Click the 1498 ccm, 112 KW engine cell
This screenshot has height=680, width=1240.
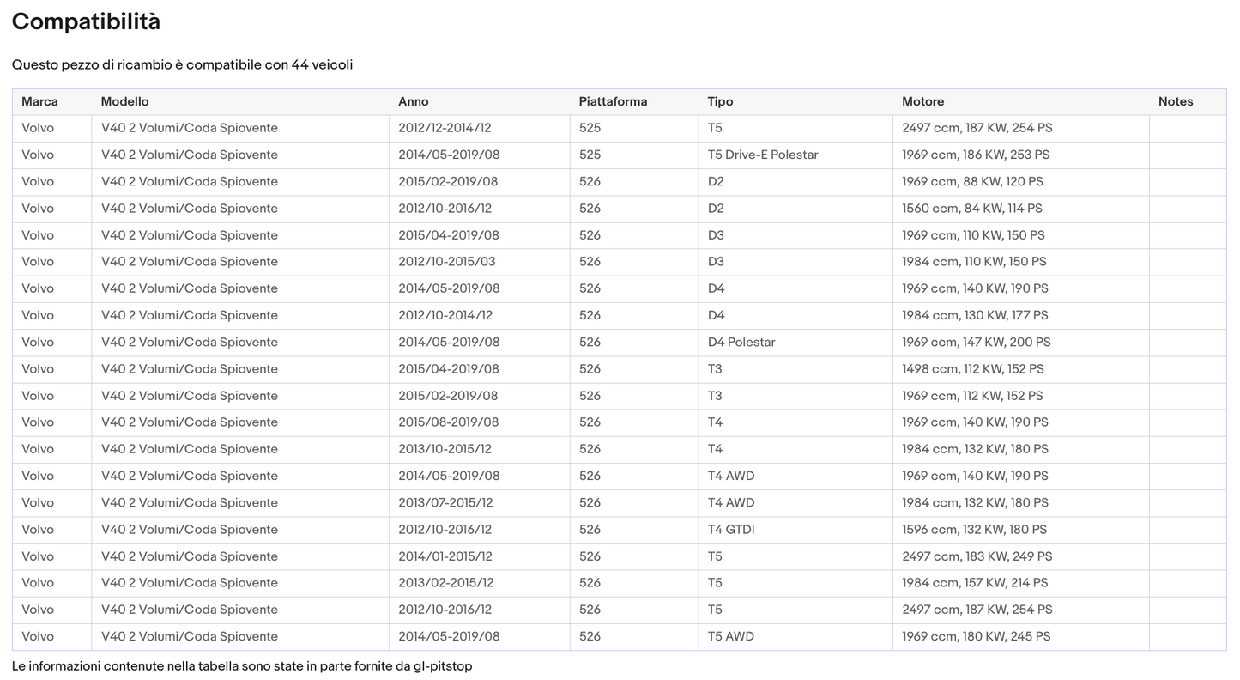pos(972,368)
